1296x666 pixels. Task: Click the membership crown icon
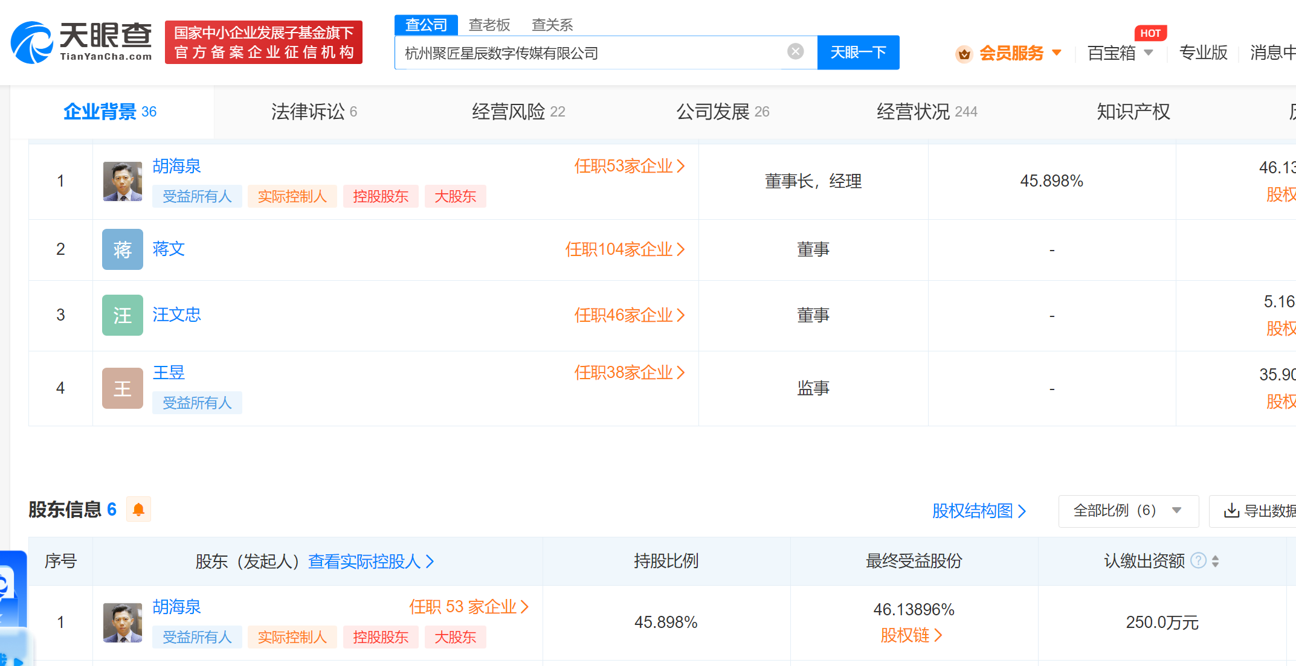coord(964,54)
